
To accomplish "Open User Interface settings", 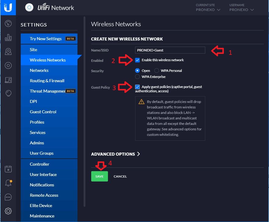I will (x=49, y=174).
